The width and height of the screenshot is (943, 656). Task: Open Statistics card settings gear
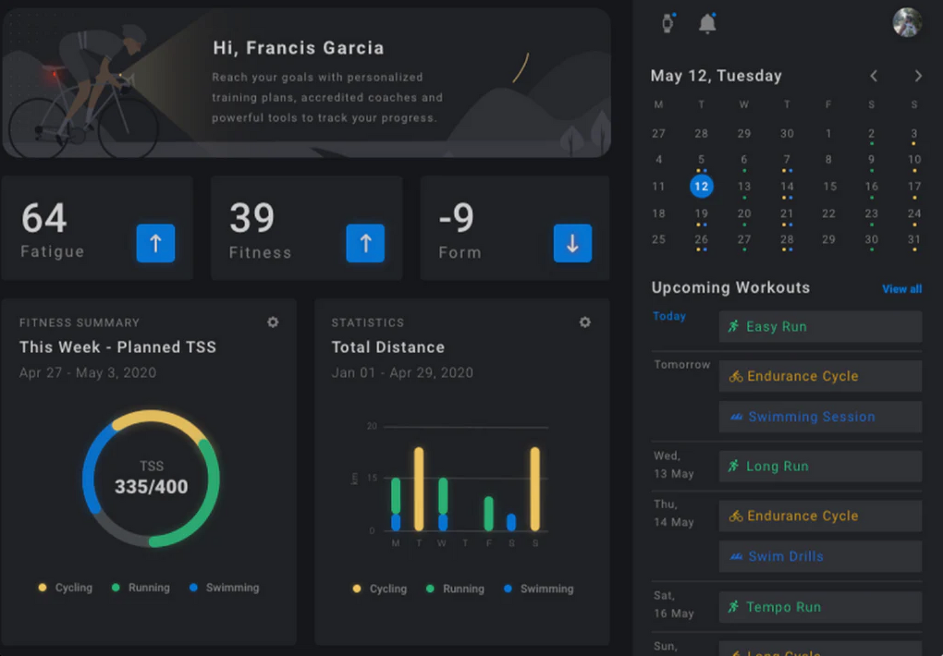[x=585, y=322]
